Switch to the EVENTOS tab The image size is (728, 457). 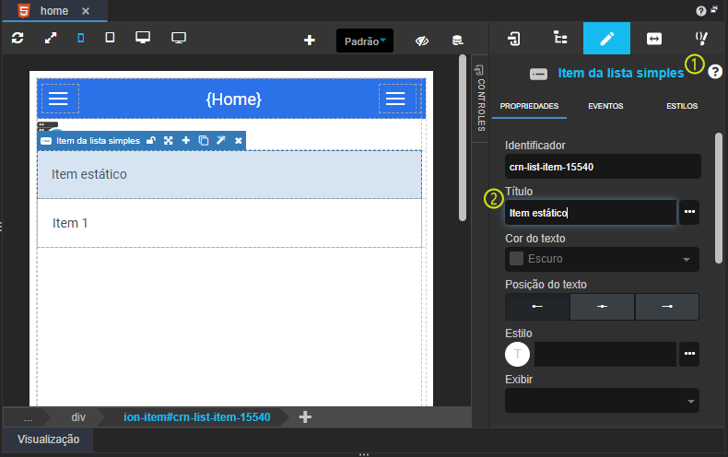(605, 106)
